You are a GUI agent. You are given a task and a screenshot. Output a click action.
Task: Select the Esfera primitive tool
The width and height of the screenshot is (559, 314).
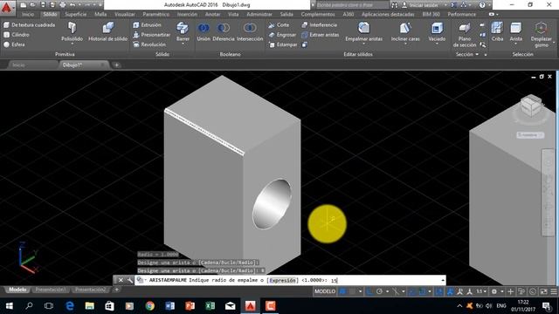[14, 44]
